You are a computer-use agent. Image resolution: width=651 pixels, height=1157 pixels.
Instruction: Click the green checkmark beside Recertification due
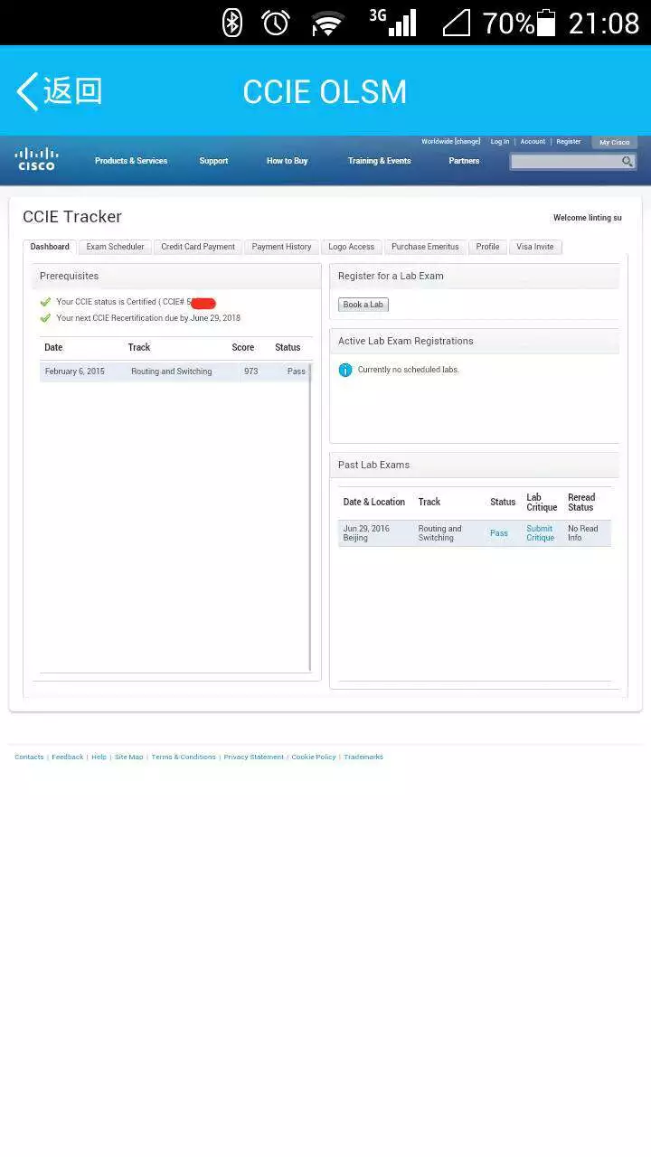coord(45,318)
